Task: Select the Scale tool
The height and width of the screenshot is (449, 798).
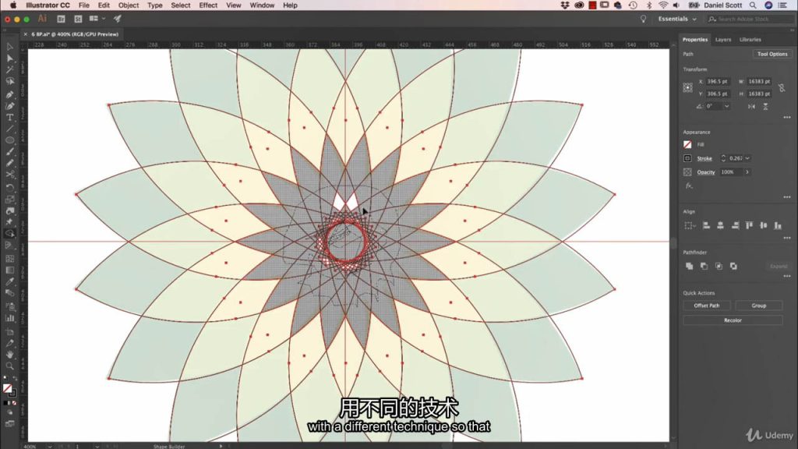Action: tap(9, 199)
